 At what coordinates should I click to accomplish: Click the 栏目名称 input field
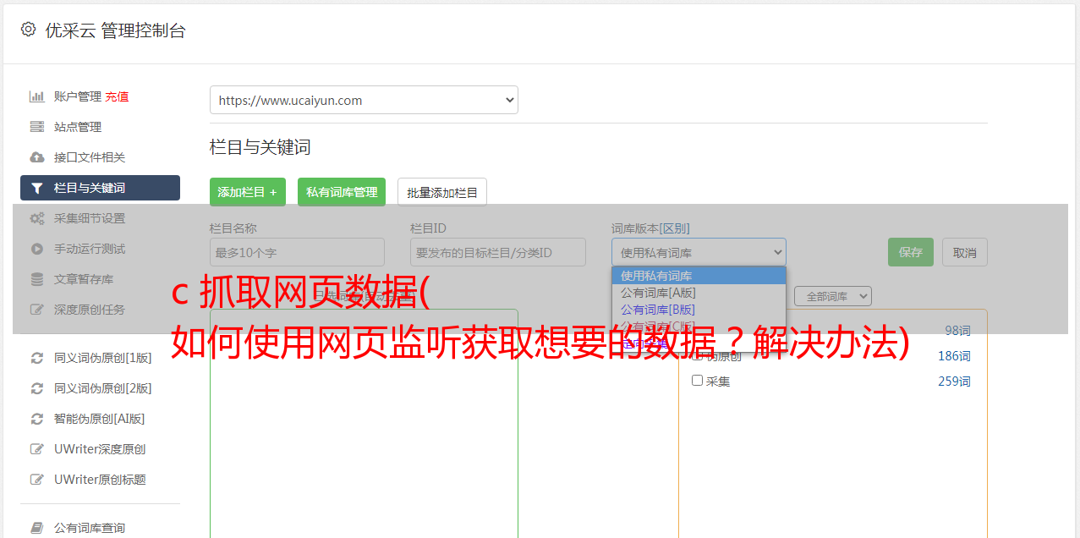pyautogui.click(x=297, y=252)
